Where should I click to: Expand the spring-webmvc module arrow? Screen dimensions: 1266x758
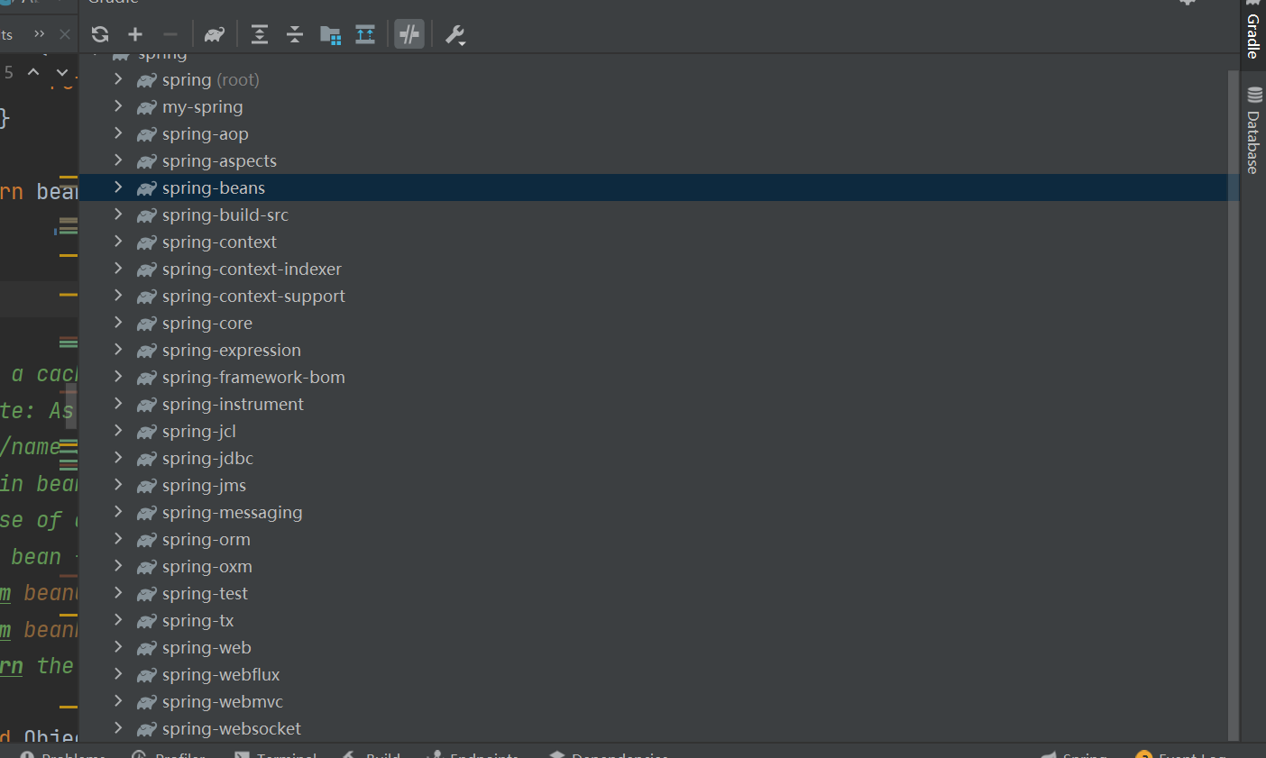[x=118, y=701]
